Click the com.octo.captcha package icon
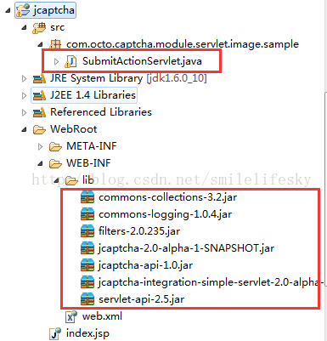This screenshot has width=327, height=341. [55, 44]
